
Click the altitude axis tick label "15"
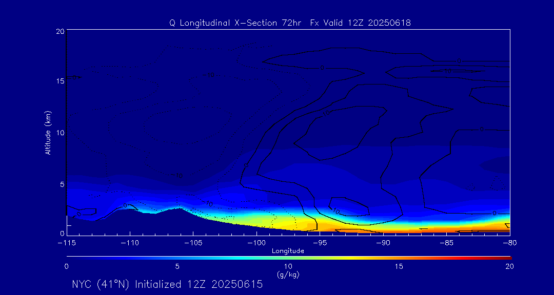pyautogui.click(x=60, y=81)
